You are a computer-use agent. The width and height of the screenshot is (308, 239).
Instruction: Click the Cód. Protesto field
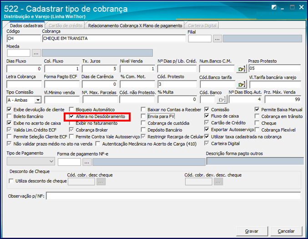177,84
